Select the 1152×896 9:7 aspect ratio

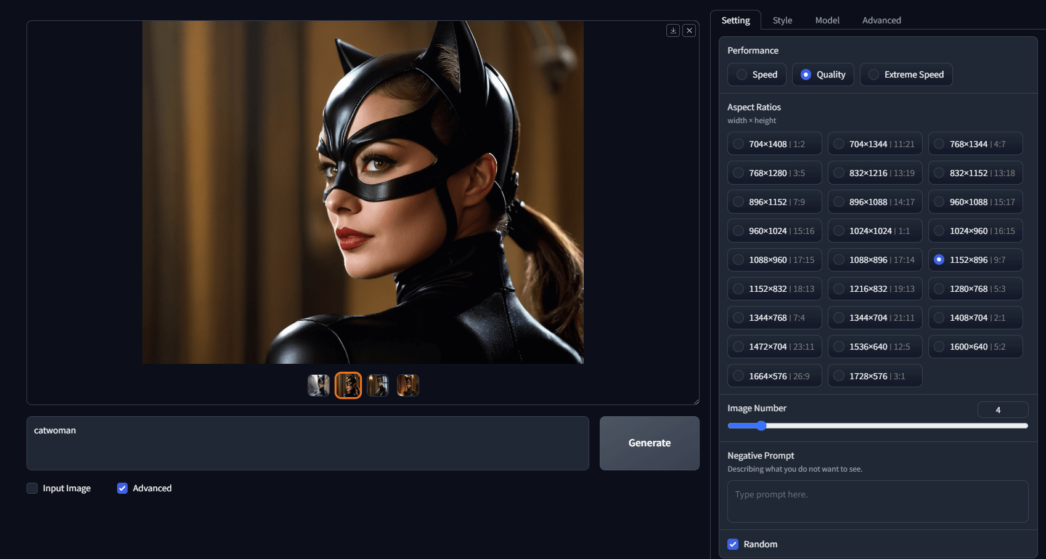point(976,260)
